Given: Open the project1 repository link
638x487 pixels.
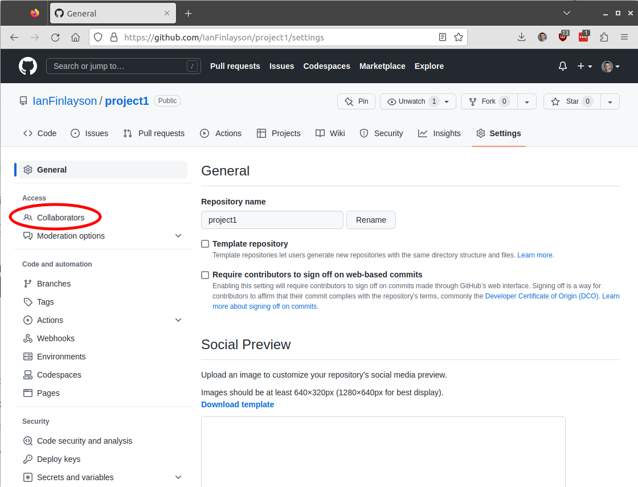Looking at the screenshot, I should click(x=127, y=101).
